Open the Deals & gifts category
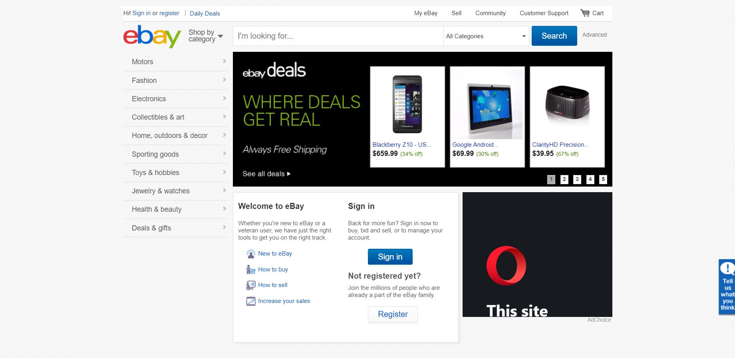Image resolution: width=735 pixels, height=358 pixels. tap(175, 228)
